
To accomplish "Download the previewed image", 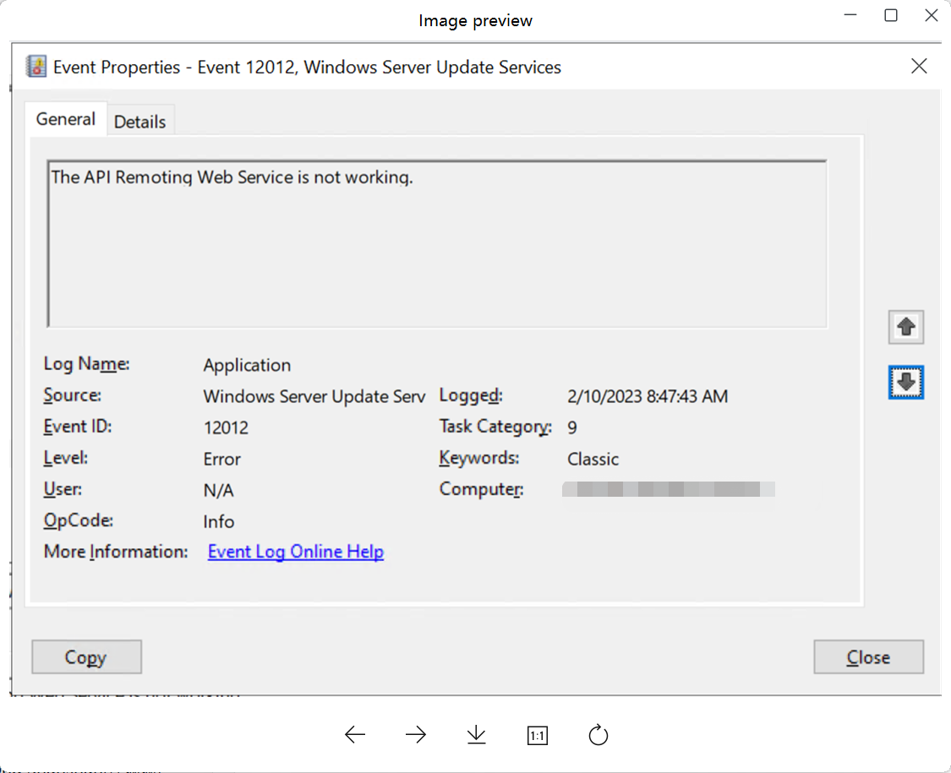I will (477, 735).
